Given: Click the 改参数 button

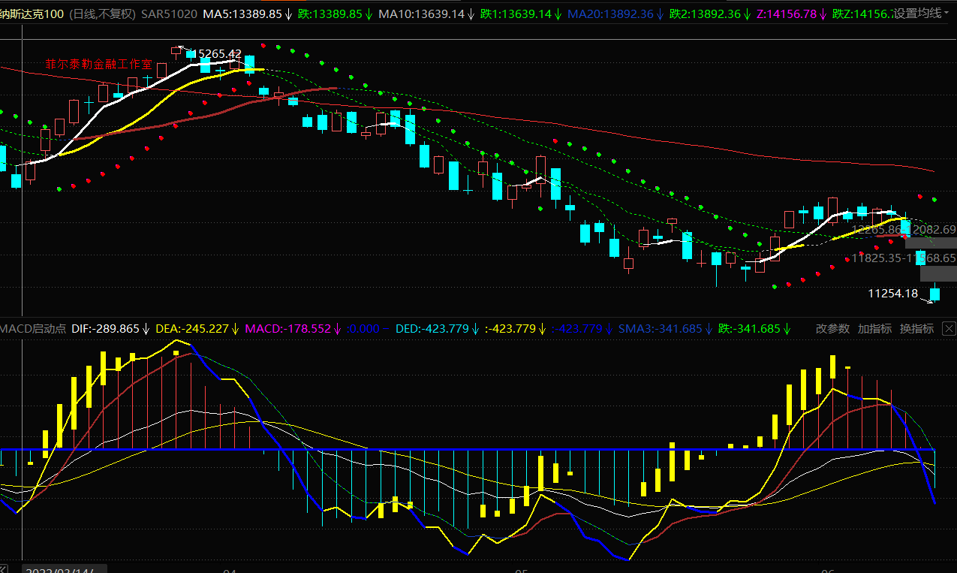Looking at the screenshot, I should (x=832, y=329).
